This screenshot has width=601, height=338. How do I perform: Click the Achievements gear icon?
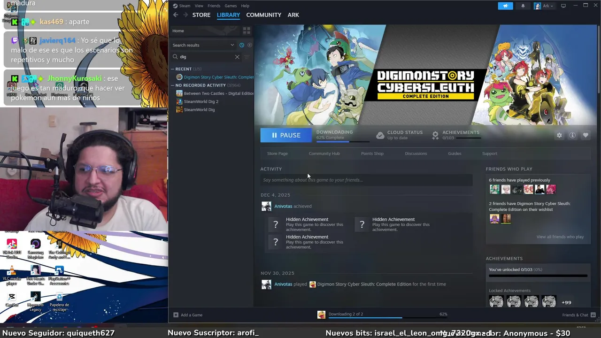pyautogui.click(x=435, y=135)
